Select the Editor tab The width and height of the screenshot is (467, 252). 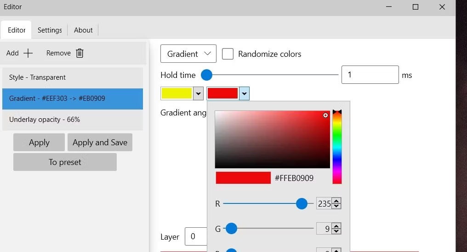pyautogui.click(x=17, y=30)
